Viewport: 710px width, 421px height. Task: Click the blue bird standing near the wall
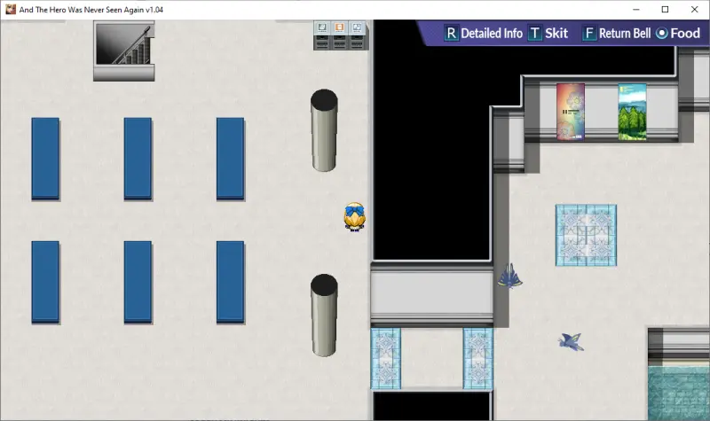click(x=511, y=277)
